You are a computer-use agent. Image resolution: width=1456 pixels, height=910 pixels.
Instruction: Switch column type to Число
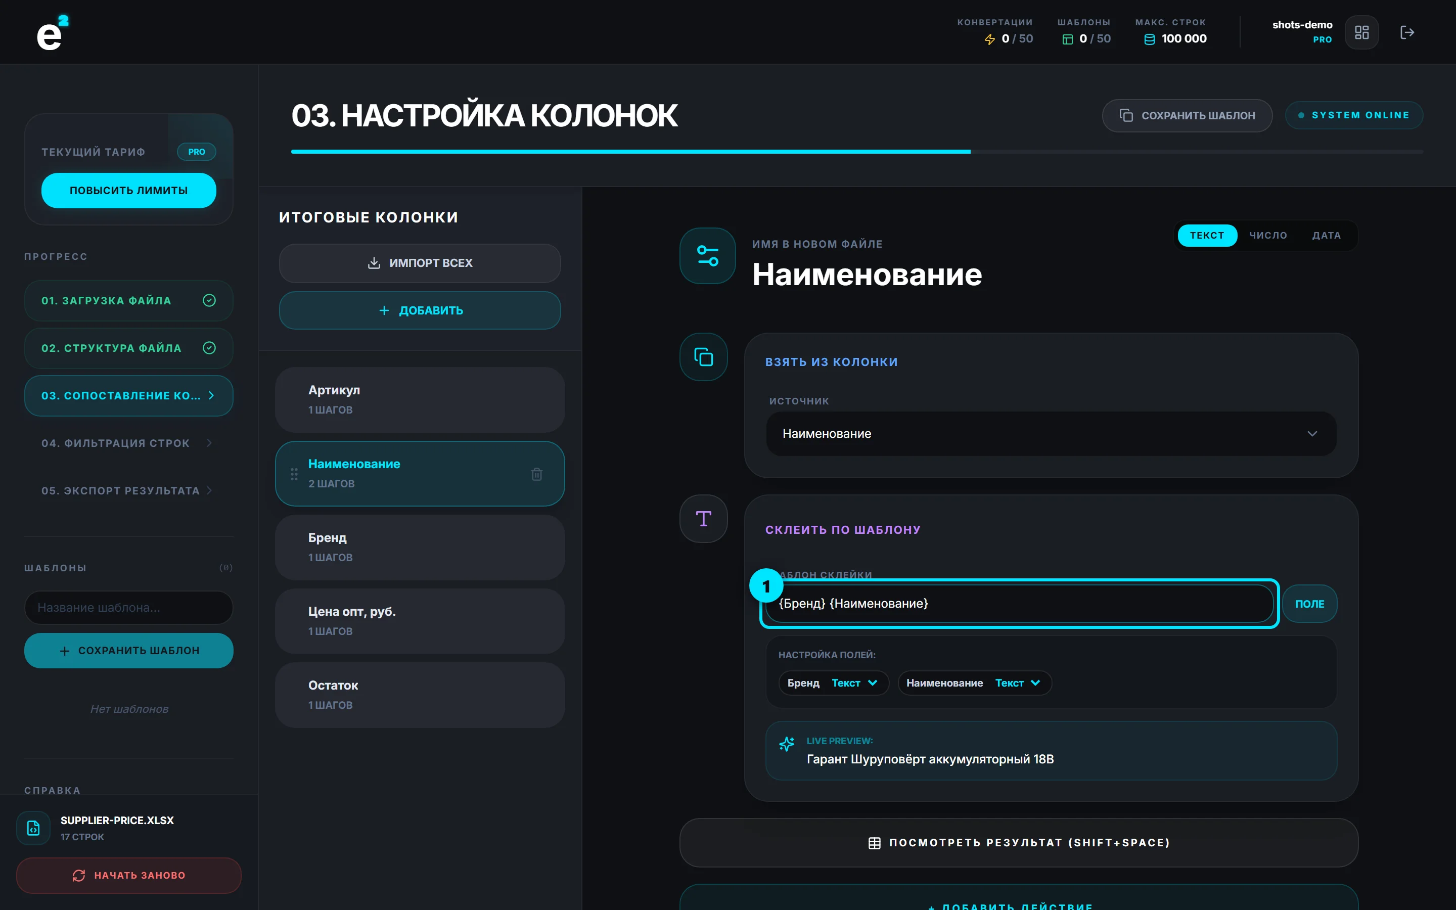coord(1268,235)
